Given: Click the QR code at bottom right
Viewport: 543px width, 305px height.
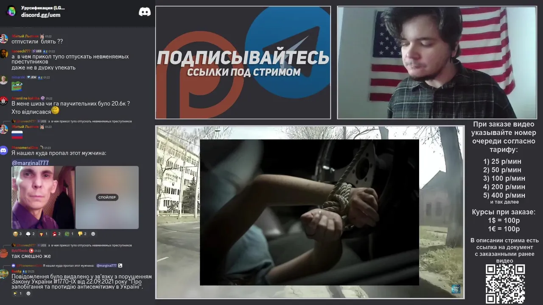Looking at the screenshot, I should point(505,284).
